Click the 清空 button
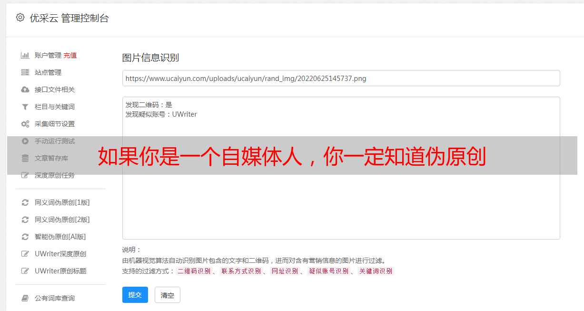This screenshot has height=311, width=584. pos(168,295)
